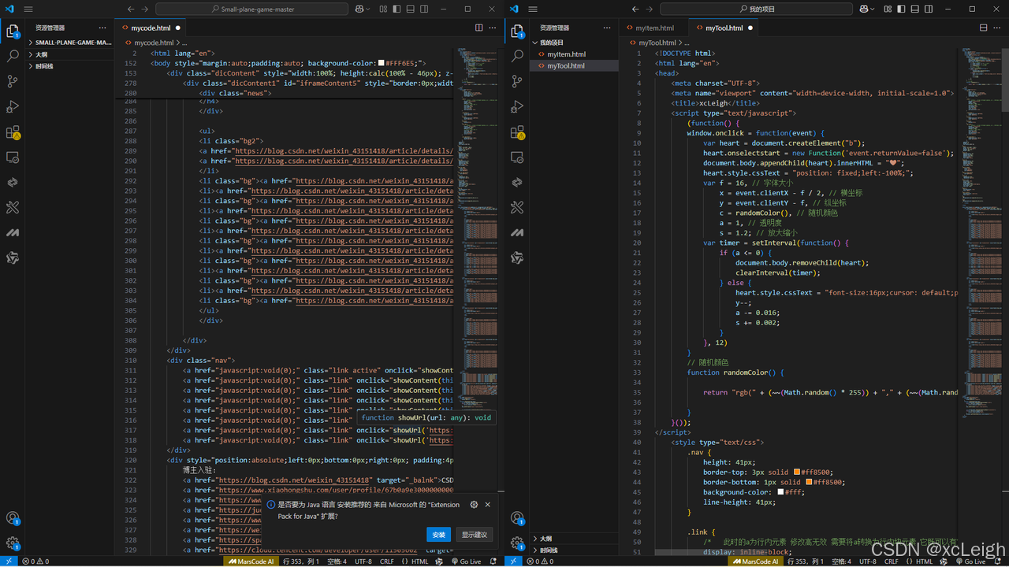Open the Explorer view in the right window
1009x567 pixels.
[517, 31]
